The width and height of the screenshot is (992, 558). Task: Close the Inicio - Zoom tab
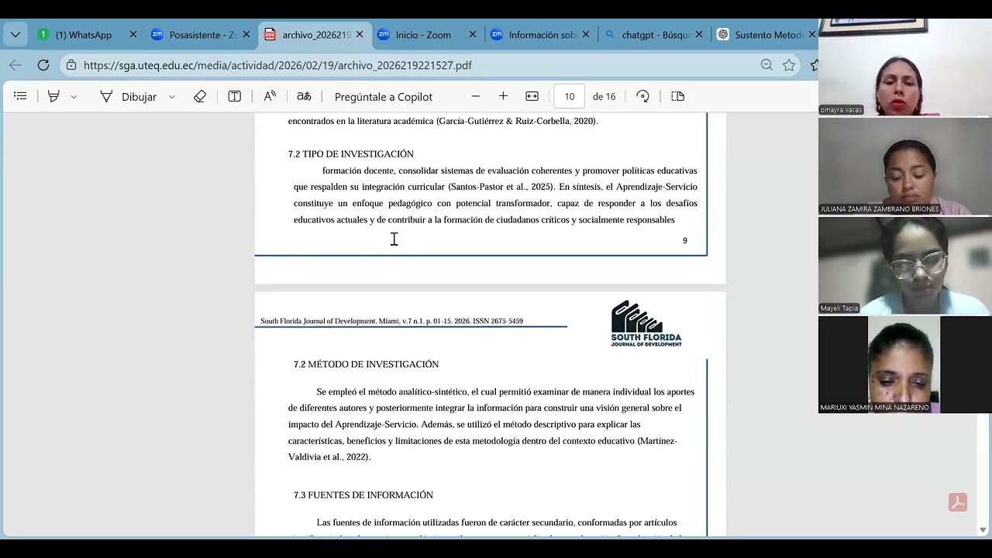click(473, 35)
